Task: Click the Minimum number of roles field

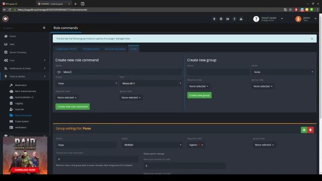Action: pyautogui.click(x=185, y=166)
